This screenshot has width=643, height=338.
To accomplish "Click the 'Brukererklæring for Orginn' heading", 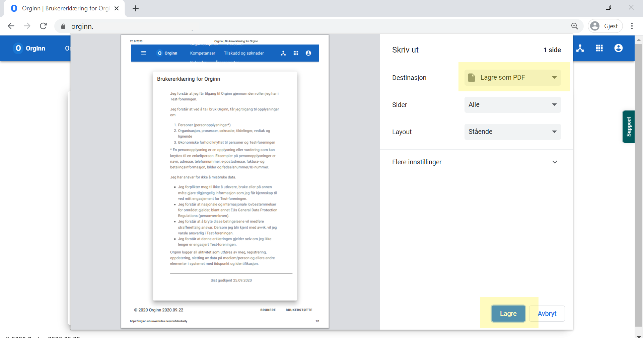I will [x=189, y=79].
